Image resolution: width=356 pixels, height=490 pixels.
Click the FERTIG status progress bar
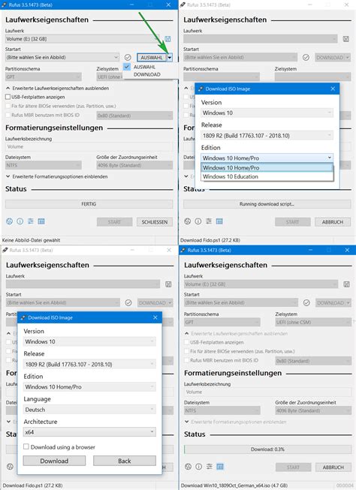[x=89, y=204]
